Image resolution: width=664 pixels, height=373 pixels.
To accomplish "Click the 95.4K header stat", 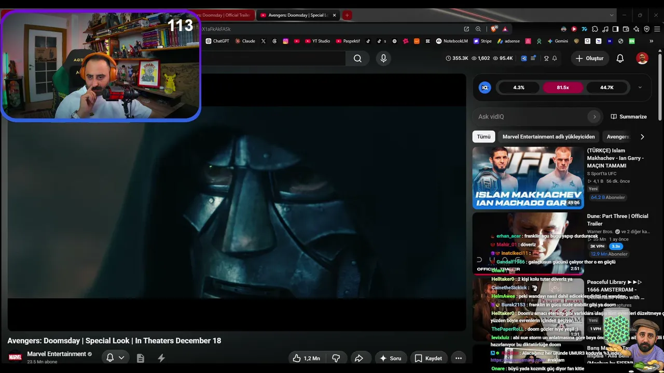I will pos(503,59).
